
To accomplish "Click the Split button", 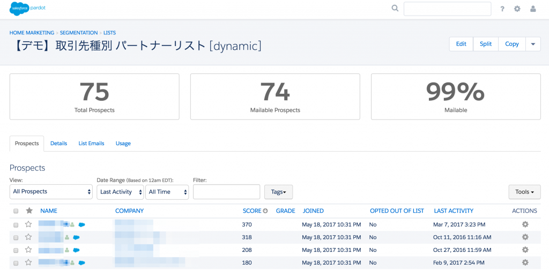I will click(x=486, y=44).
